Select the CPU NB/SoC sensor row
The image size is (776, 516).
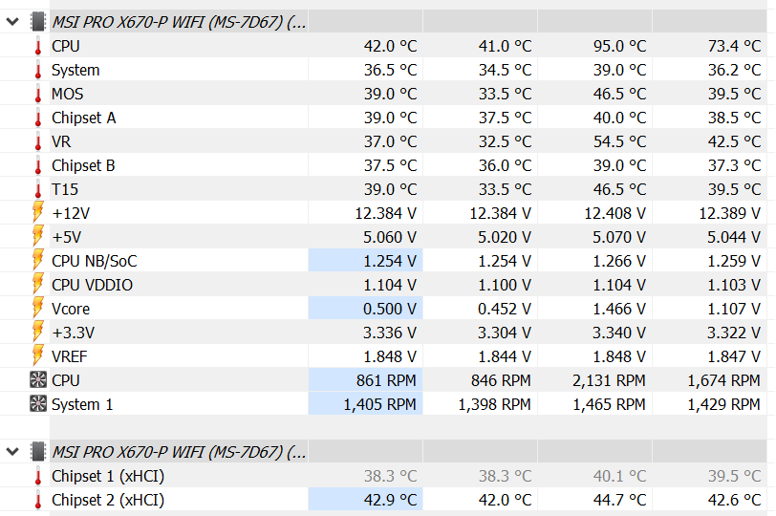(x=87, y=261)
